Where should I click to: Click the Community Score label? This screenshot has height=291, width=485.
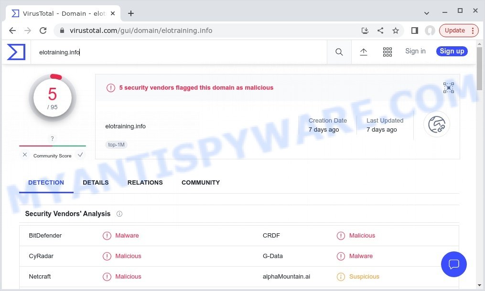click(x=52, y=156)
